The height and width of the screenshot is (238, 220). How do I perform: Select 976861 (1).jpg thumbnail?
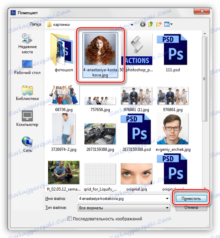click(x=137, y=95)
